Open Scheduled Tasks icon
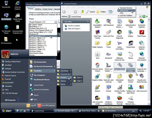This screenshot has height=118, width=152. (119, 78)
